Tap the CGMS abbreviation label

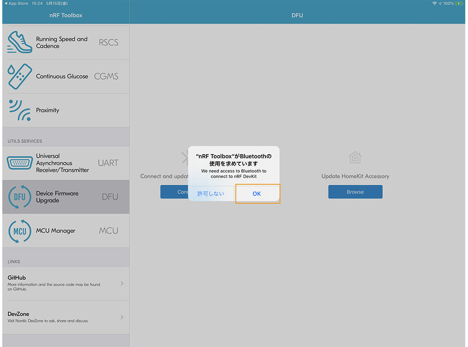click(106, 76)
